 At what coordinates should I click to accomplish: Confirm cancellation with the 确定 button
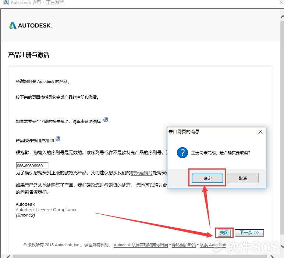[x=207, y=178]
